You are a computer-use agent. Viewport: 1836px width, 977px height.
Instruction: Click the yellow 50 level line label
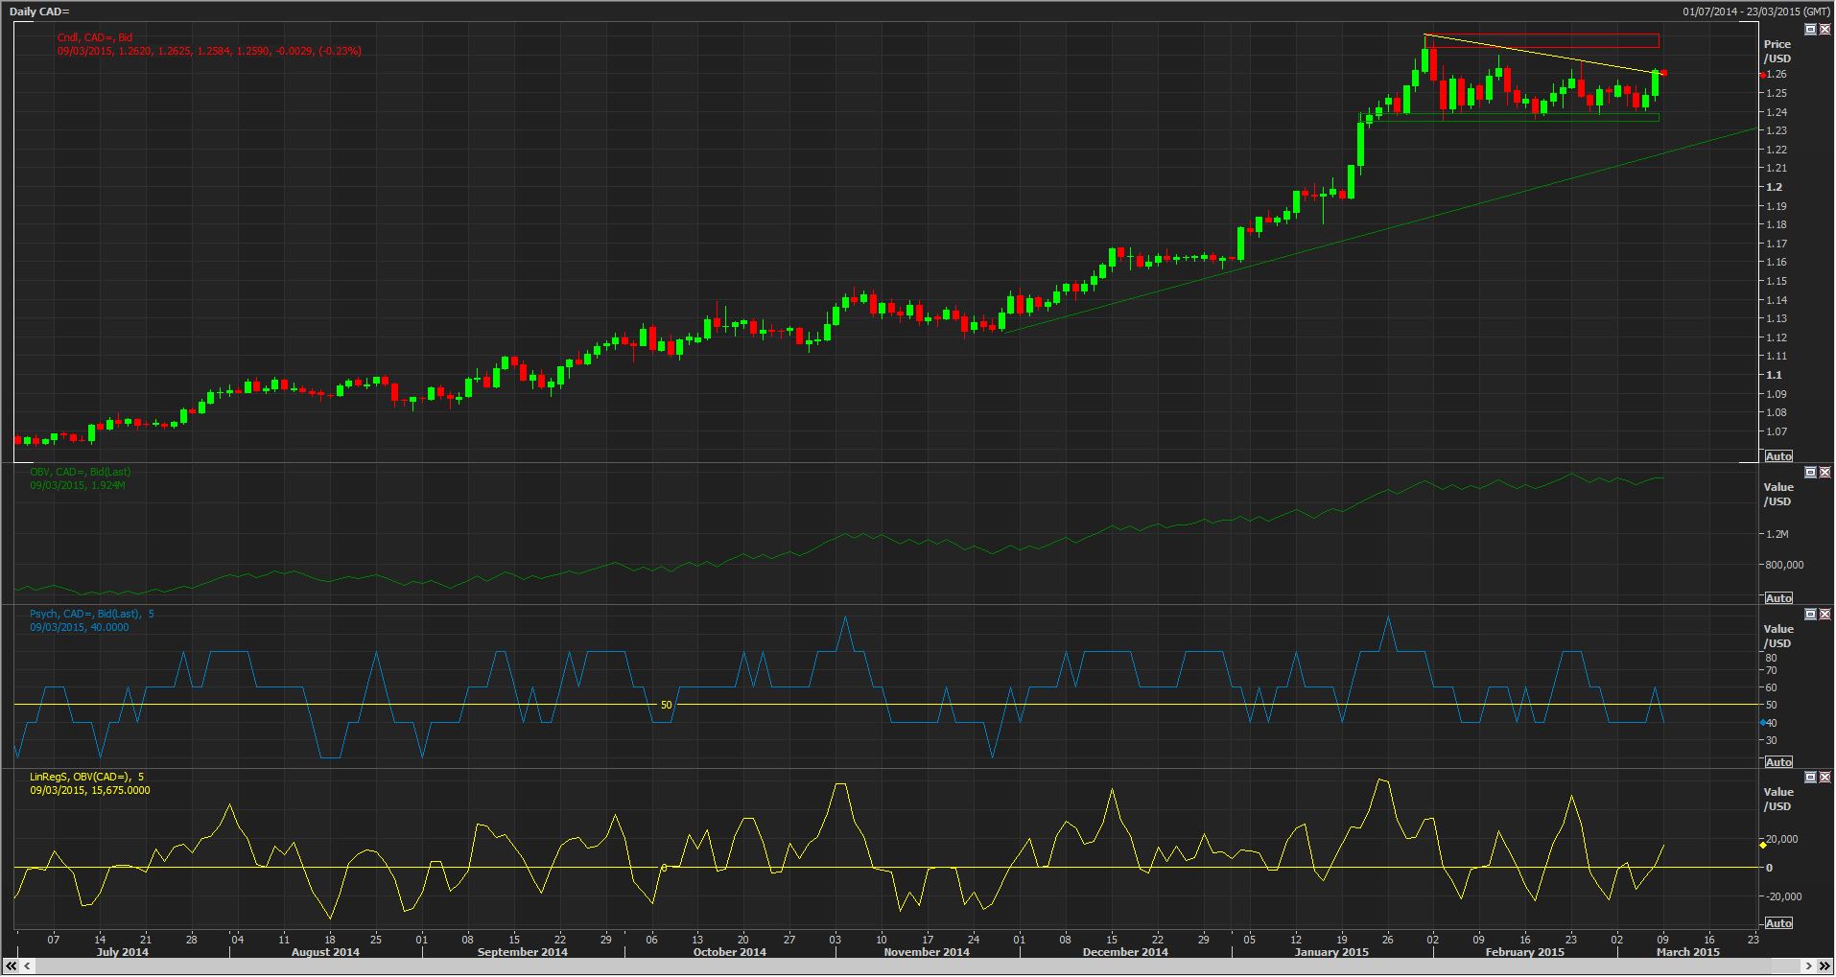click(x=667, y=705)
